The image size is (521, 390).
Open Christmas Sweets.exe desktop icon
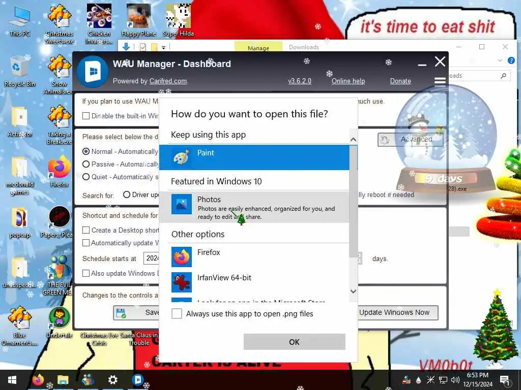point(60,24)
